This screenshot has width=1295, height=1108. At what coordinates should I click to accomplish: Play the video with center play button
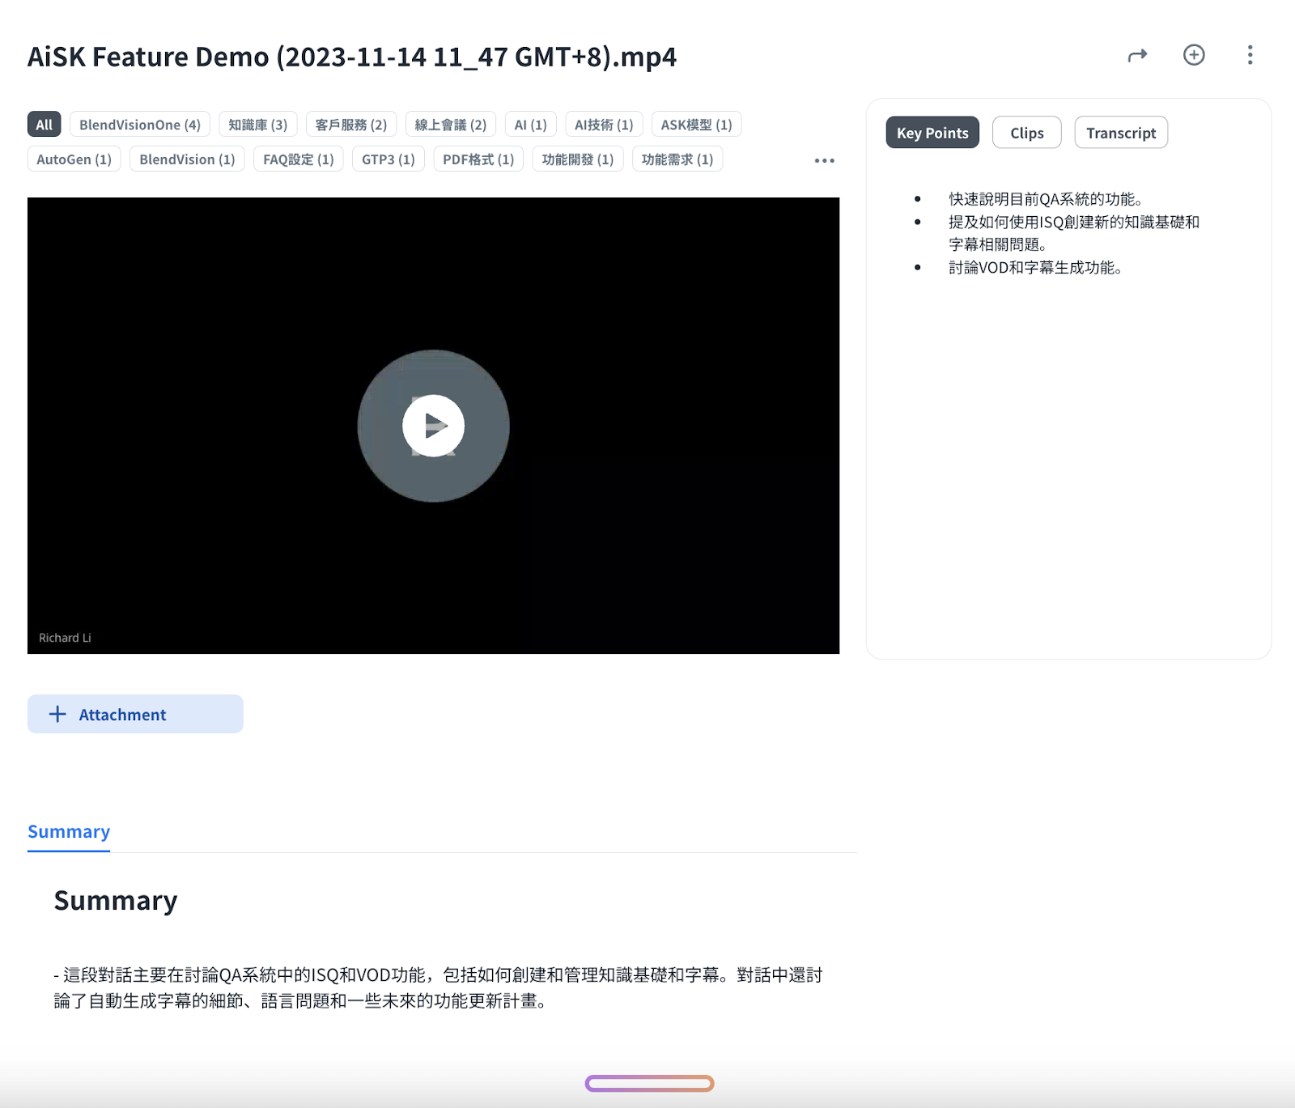pos(433,426)
